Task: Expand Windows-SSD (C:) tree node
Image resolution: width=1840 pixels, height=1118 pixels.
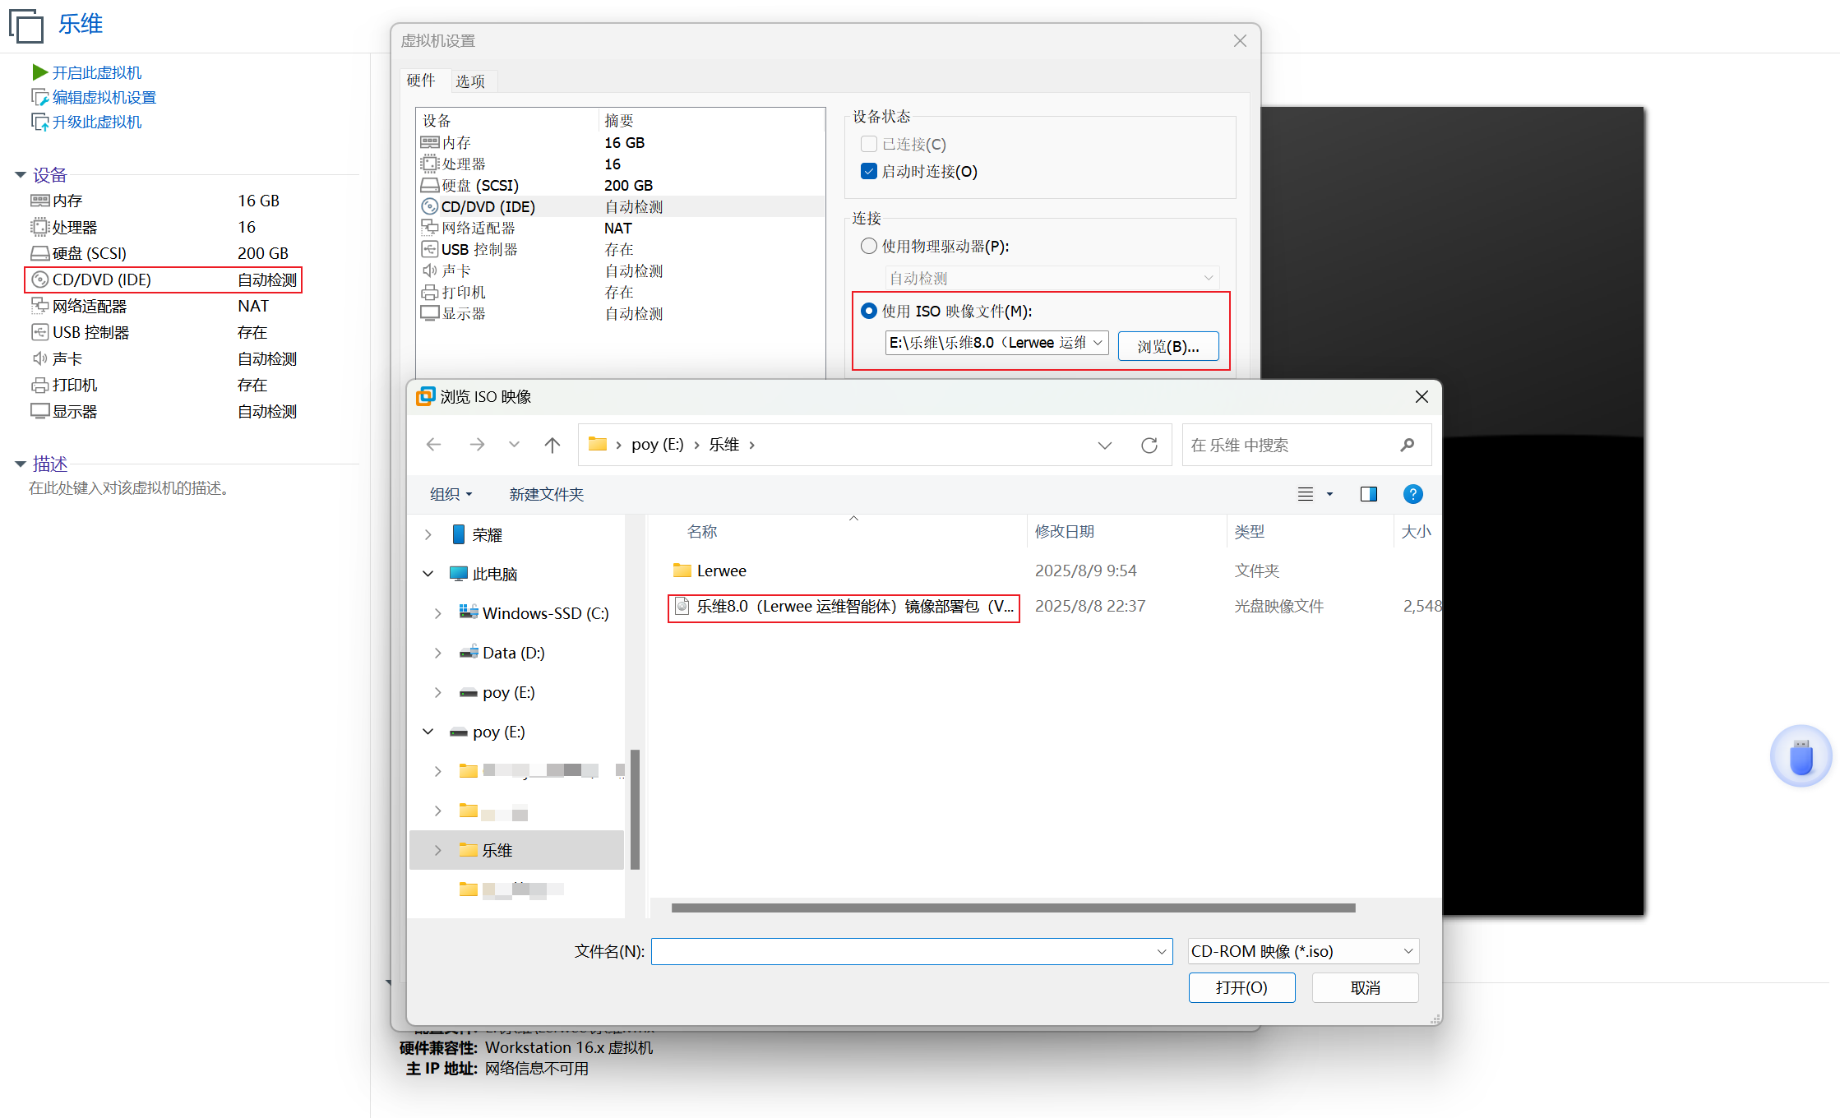Action: (437, 613)
